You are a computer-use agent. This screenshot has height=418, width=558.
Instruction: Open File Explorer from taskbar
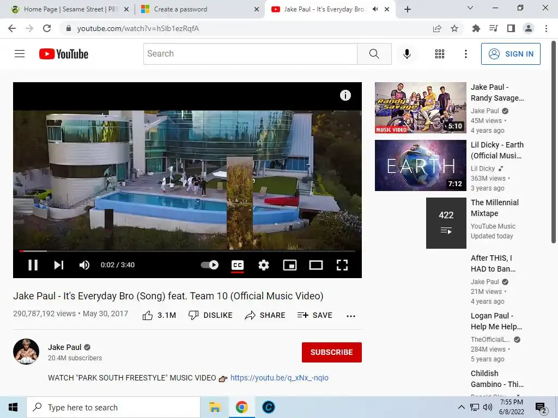pyautogui.click(x=215, y=407)
